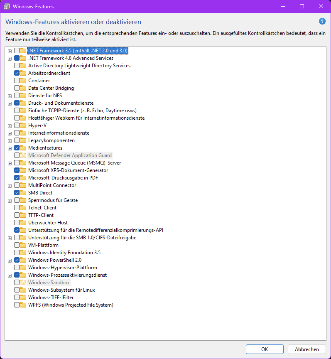The image size is (331, 359).
Task: Click folder icon beside Windows-TIFF-IFilter
Action: click(x=23, y=297)
